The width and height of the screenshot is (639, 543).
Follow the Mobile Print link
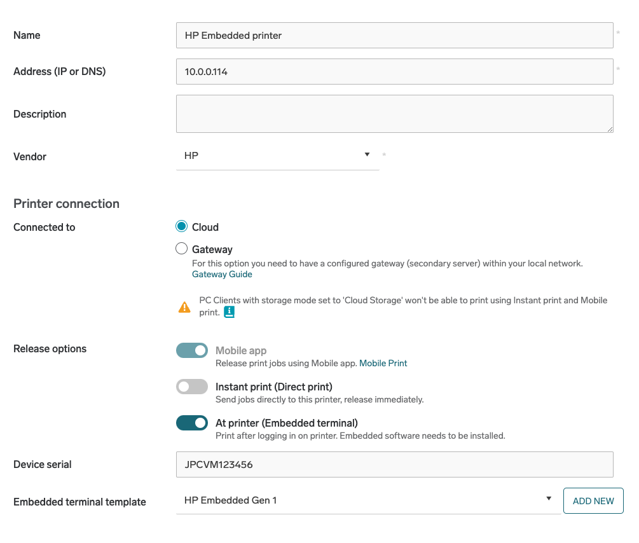383,364
